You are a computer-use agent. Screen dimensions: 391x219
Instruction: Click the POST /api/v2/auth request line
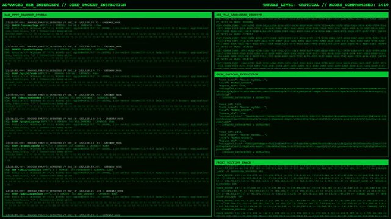tap(51, 74)
